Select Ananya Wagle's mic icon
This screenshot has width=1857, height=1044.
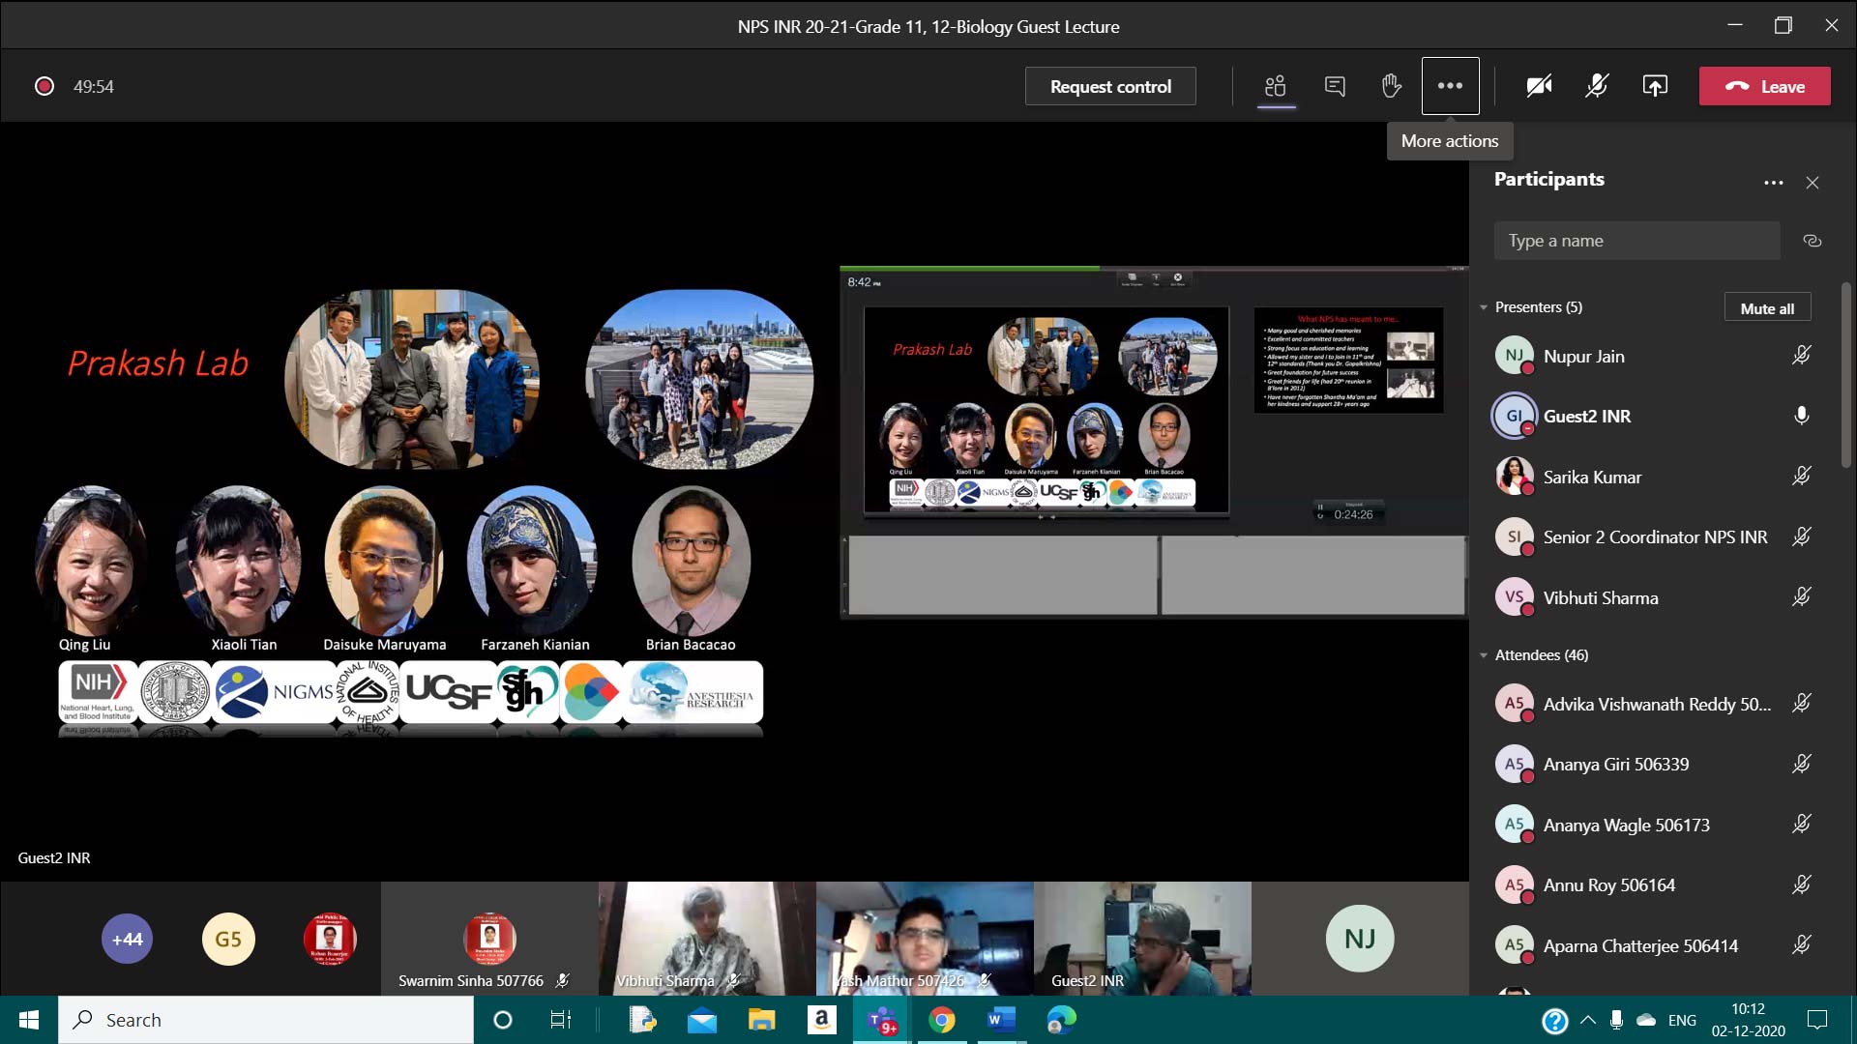tap(1801, 825)
